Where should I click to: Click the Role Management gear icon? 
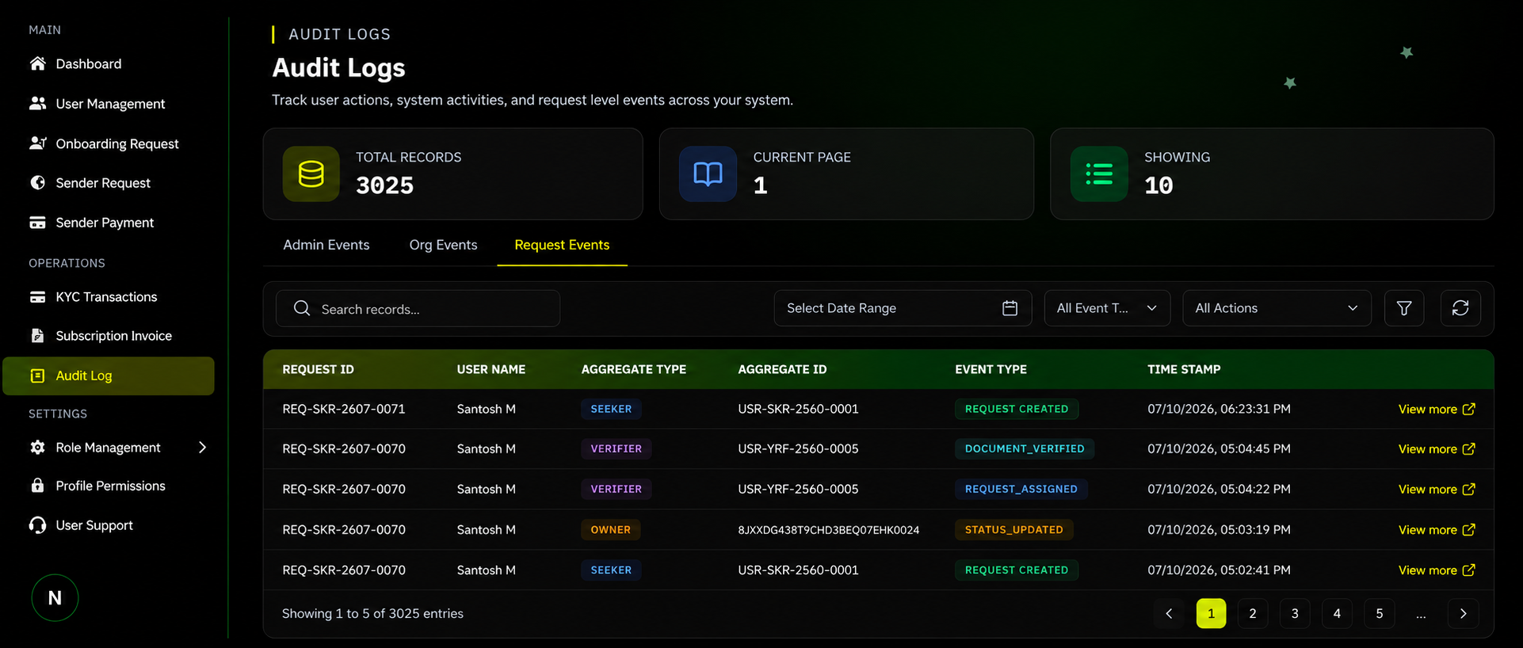coord(37,448)
